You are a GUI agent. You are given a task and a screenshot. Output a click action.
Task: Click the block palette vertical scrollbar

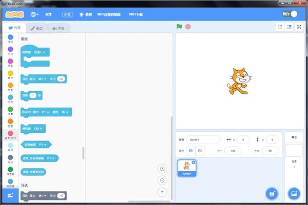(83, 153)
